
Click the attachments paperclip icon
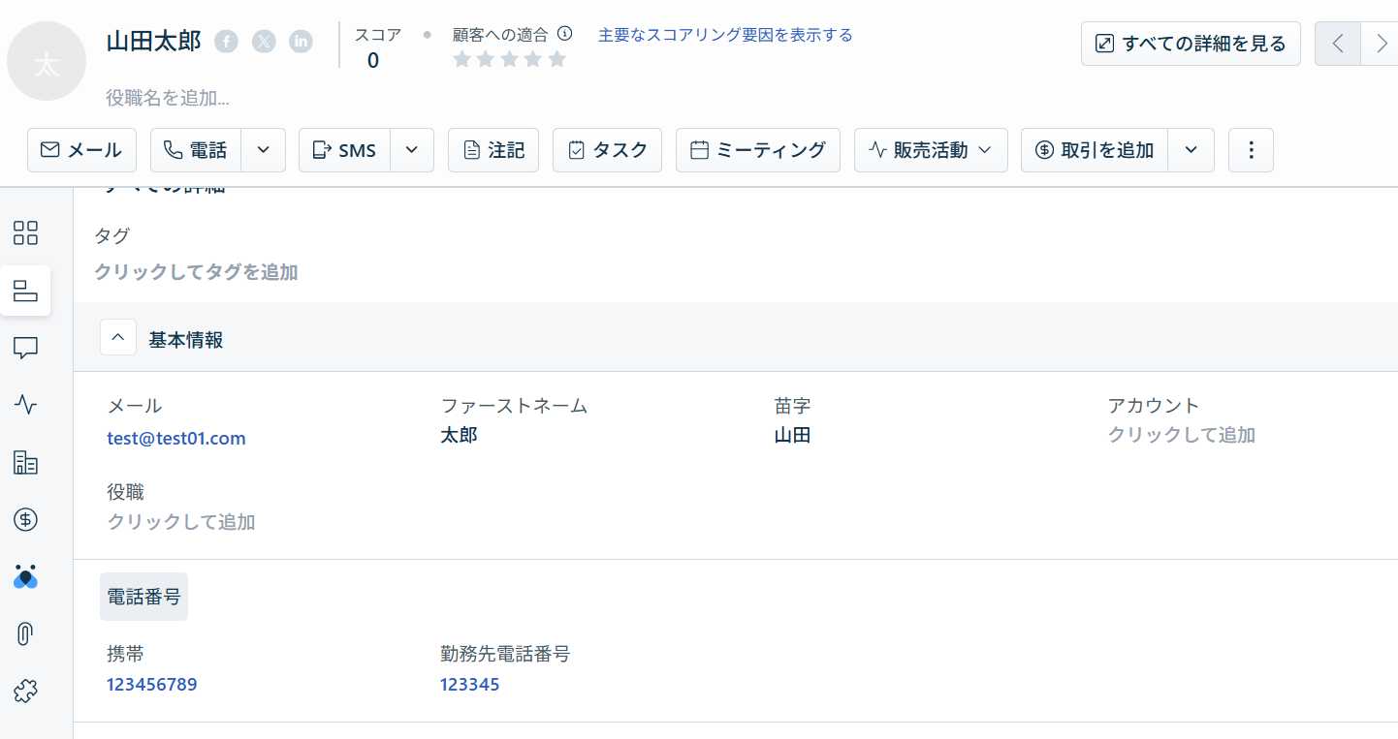[26, 634]
